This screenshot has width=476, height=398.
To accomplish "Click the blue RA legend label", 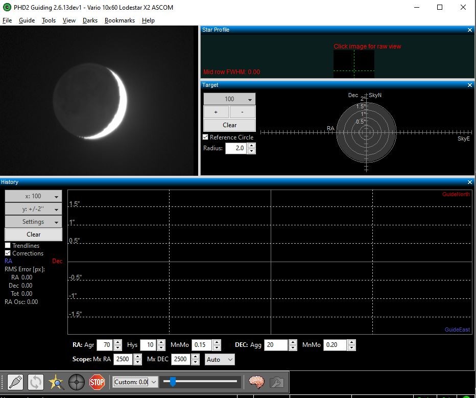I will (x=9, y=261).
